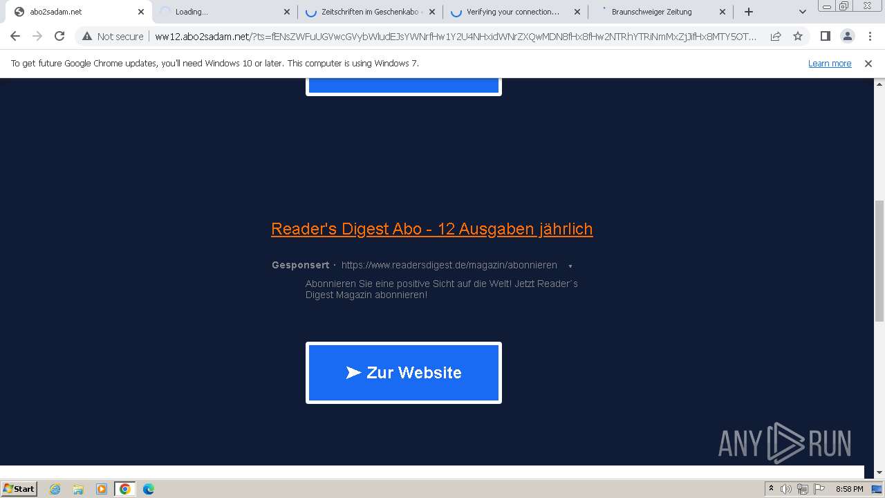Open the network tray icon
The image size is (885, 498).
[x=803, y=489]
